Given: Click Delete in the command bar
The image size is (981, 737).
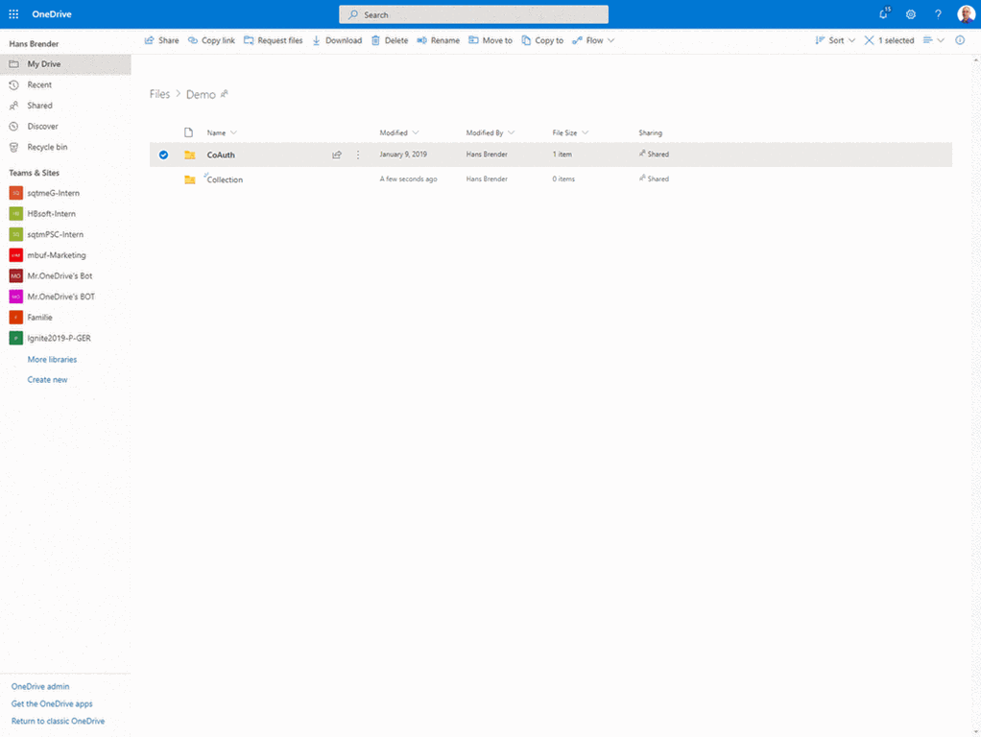Looking at the screenshot, I should pos(390,40).
